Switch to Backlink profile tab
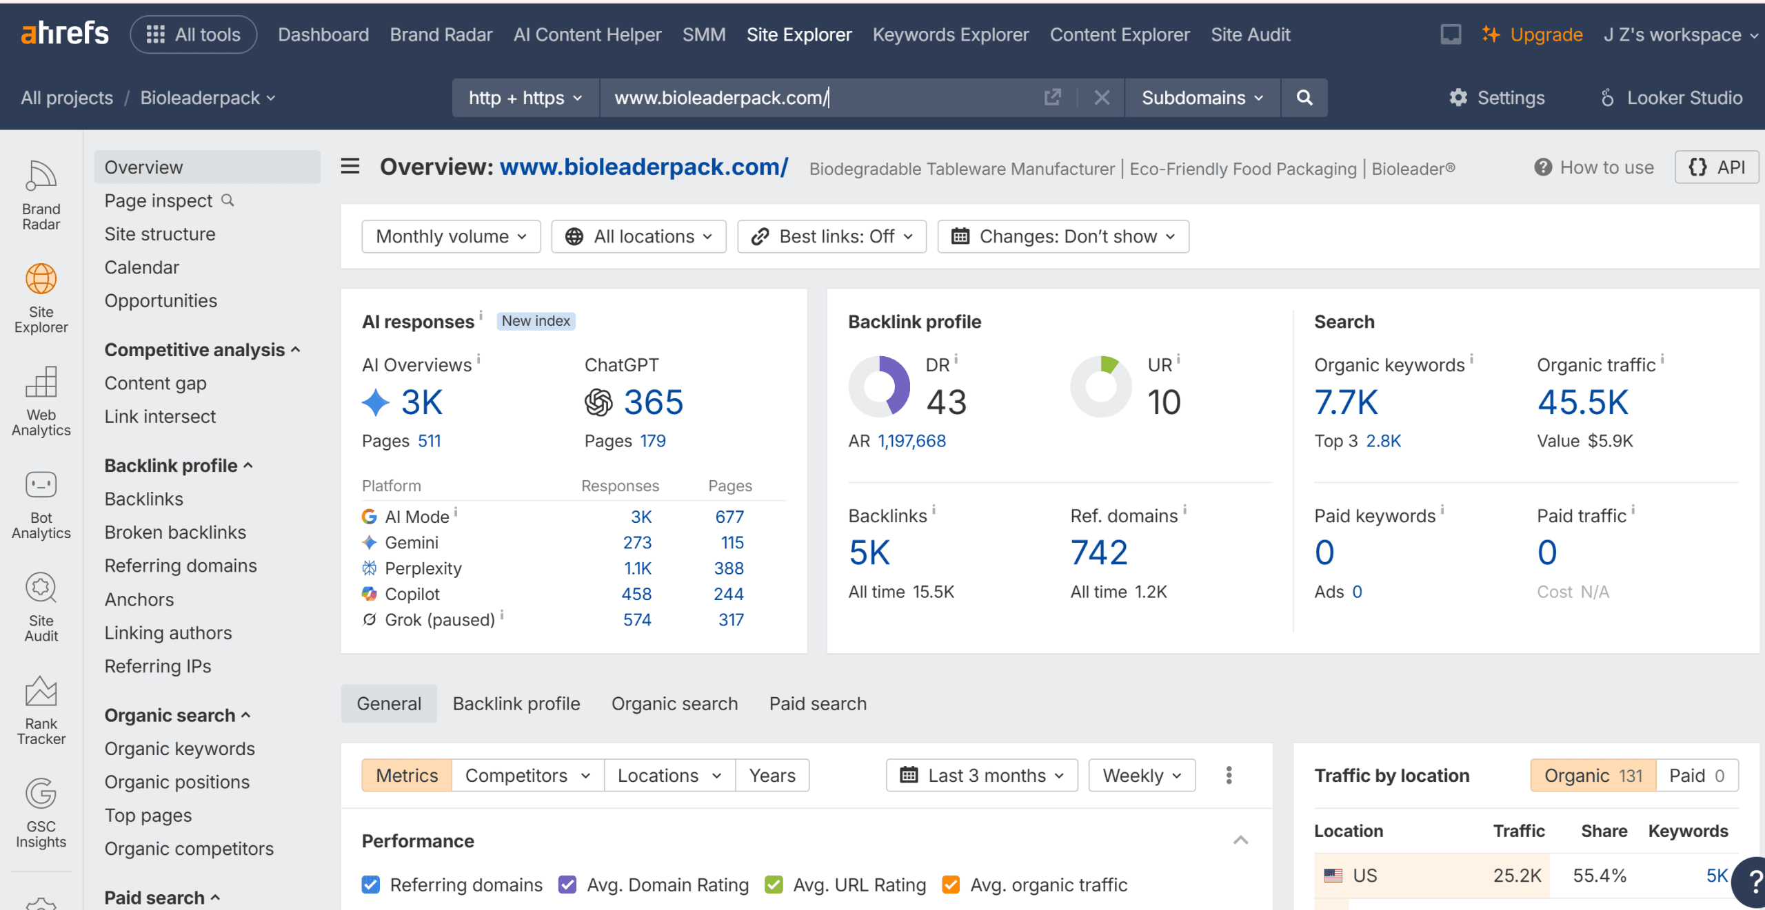The image size is (1765, 910). [x=516, y=703]
